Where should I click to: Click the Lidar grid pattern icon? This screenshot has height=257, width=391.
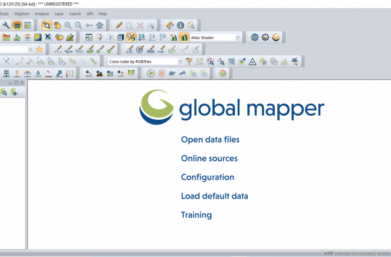pyautogui.click(x=232, y=61)
